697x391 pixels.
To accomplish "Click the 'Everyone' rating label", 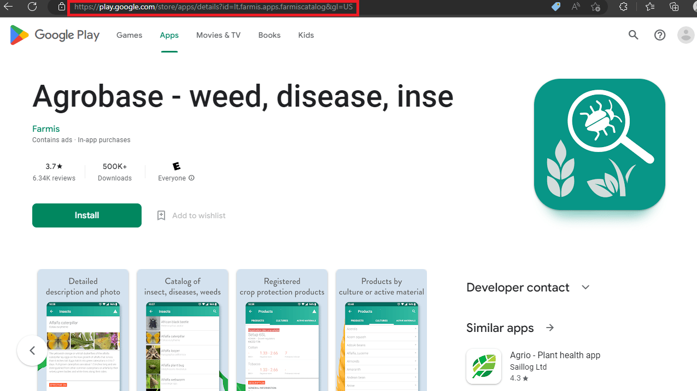I will [172, 178].
